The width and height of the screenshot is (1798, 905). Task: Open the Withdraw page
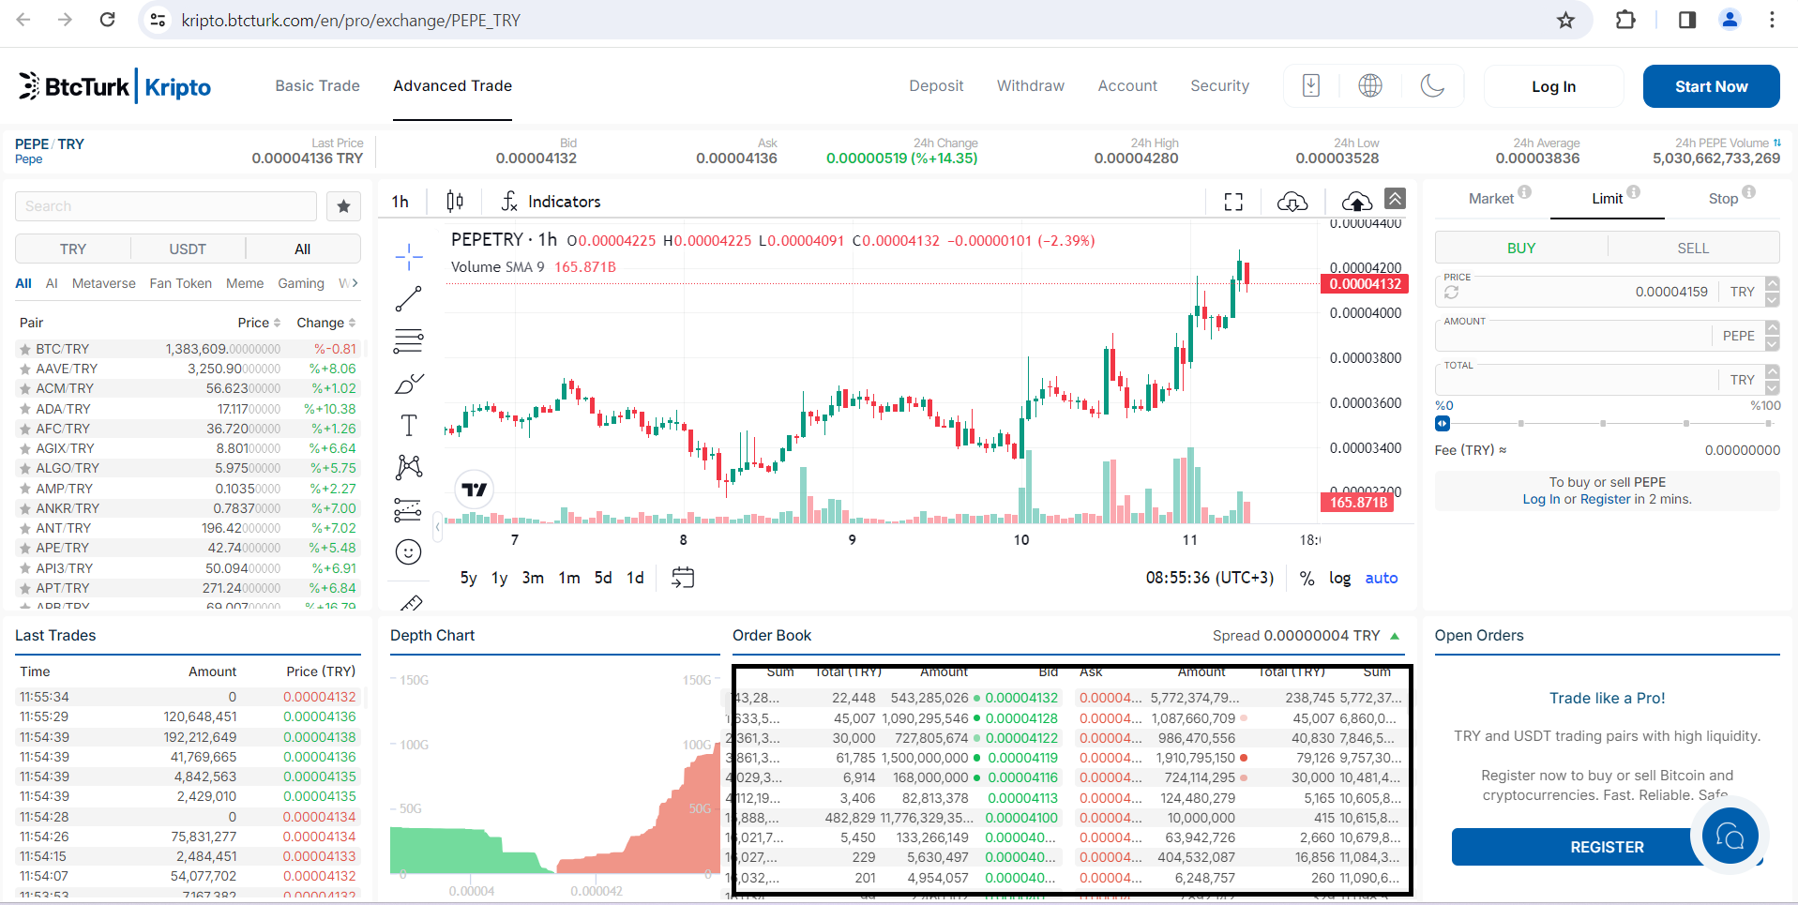1030,85
